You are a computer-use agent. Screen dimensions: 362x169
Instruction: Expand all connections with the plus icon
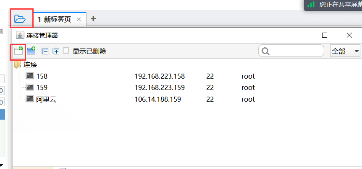coord(55,51)
